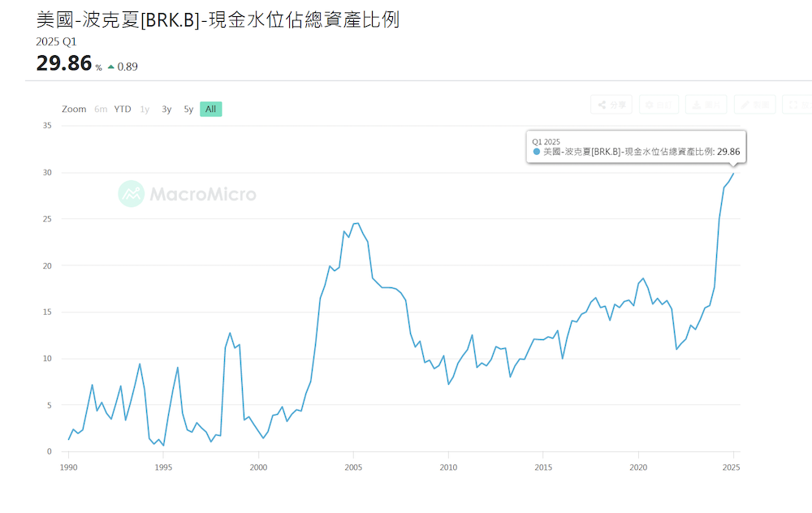Download the chart image via 圖片 button
812x513 pixels.
706,105
